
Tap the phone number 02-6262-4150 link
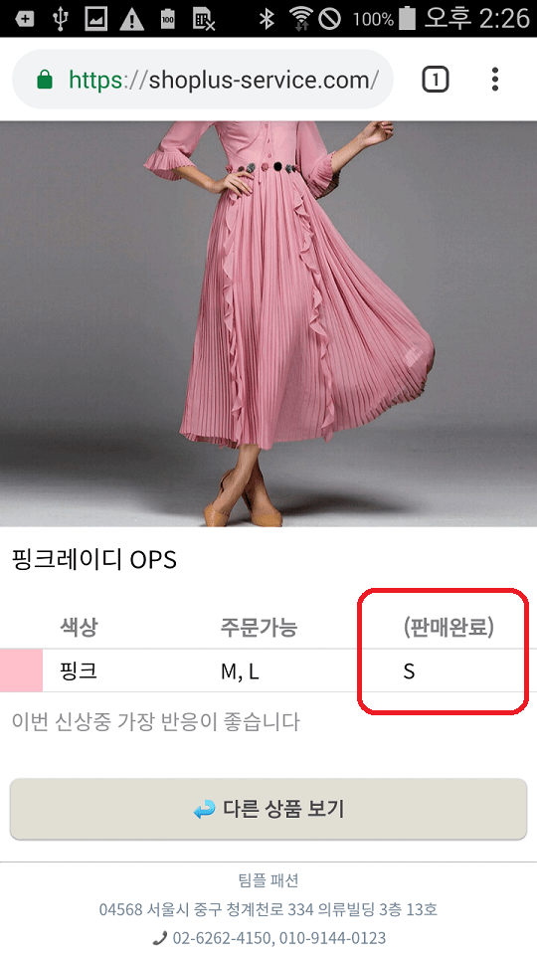(x=222, y=937)
